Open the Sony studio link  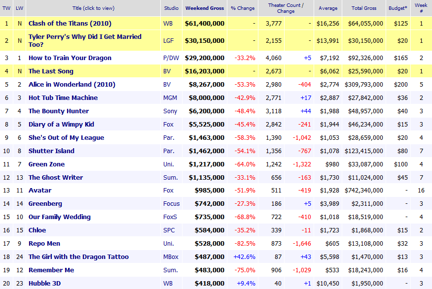170,111
